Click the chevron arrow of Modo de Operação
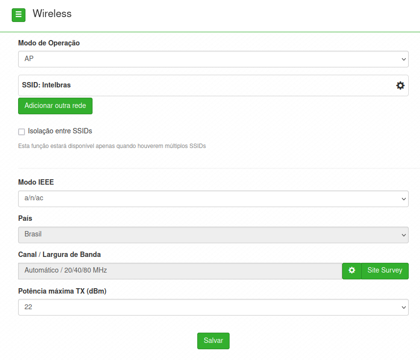Screen dimensions: 420x360 click(x=404, y=59)
